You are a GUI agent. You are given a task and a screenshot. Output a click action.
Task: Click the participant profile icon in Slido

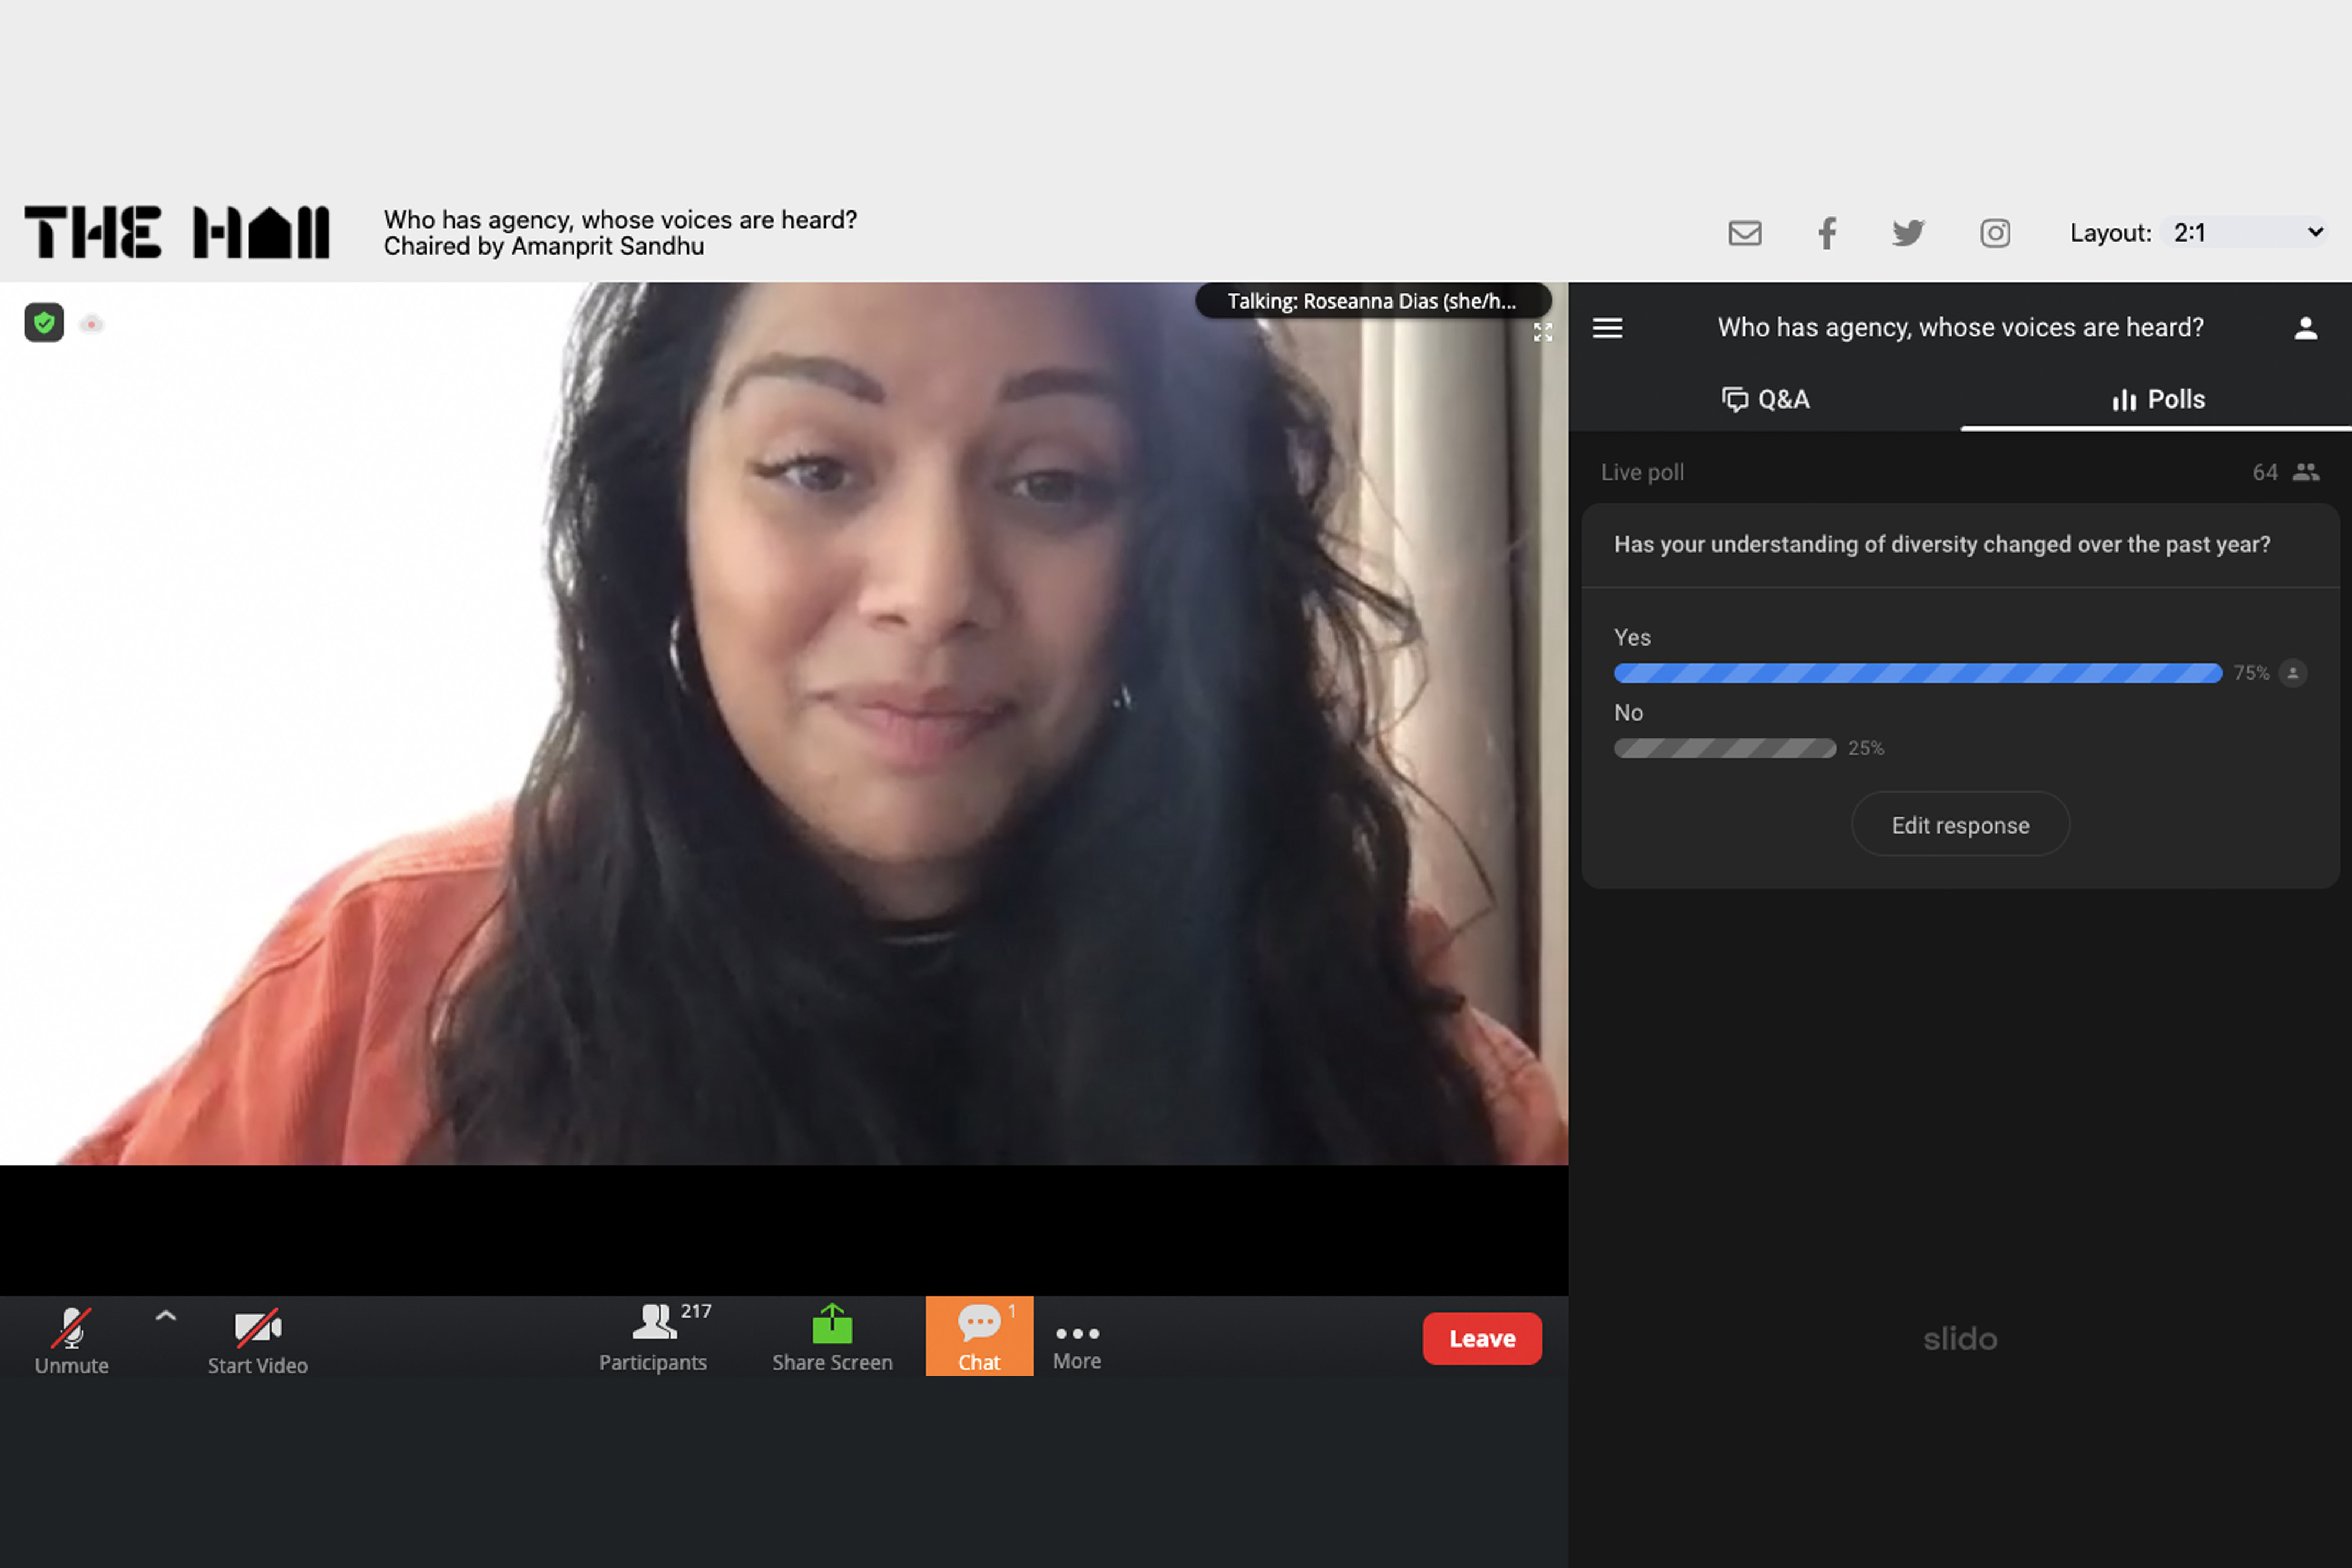coord(2306,327)
